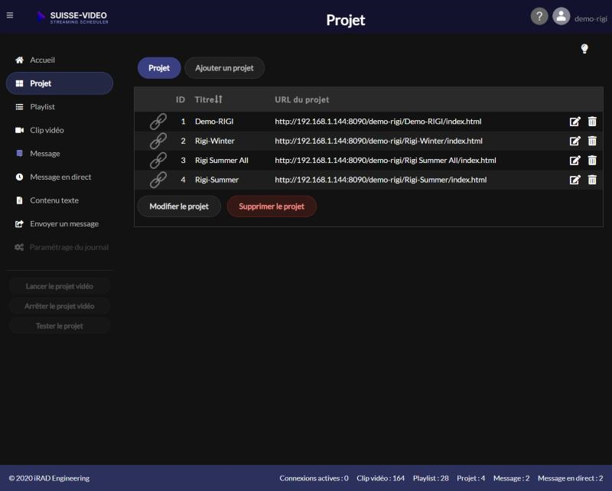Edit Rigi Summer All with pencil icon
Image resolution: width=612 pixels, height=491 pixels.
click(575, 161)
